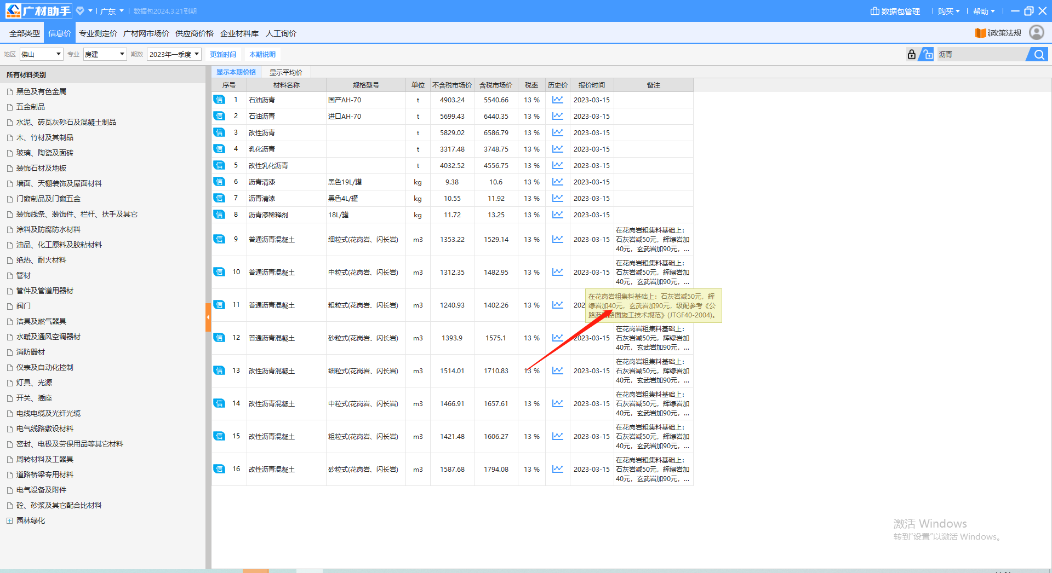Open price history chart for row 1 国产AH-70
This screenshot has height=573, width=1052.
(x=557, y=100)
